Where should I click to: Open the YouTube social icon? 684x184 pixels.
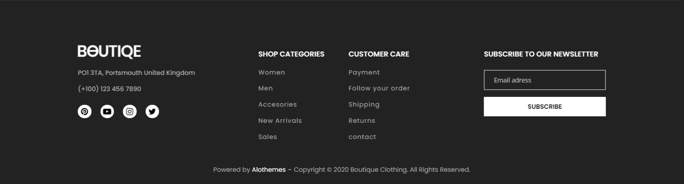107,112
